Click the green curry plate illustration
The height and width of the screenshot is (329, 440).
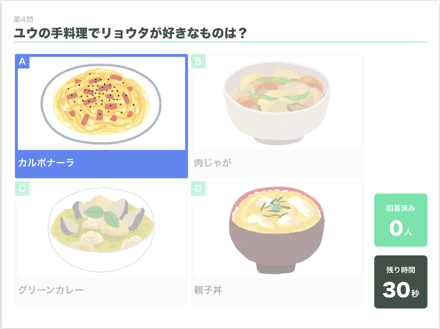(101, 229)
